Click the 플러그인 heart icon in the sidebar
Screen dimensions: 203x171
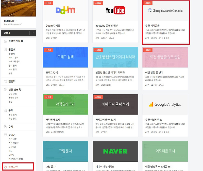point(5,166)
